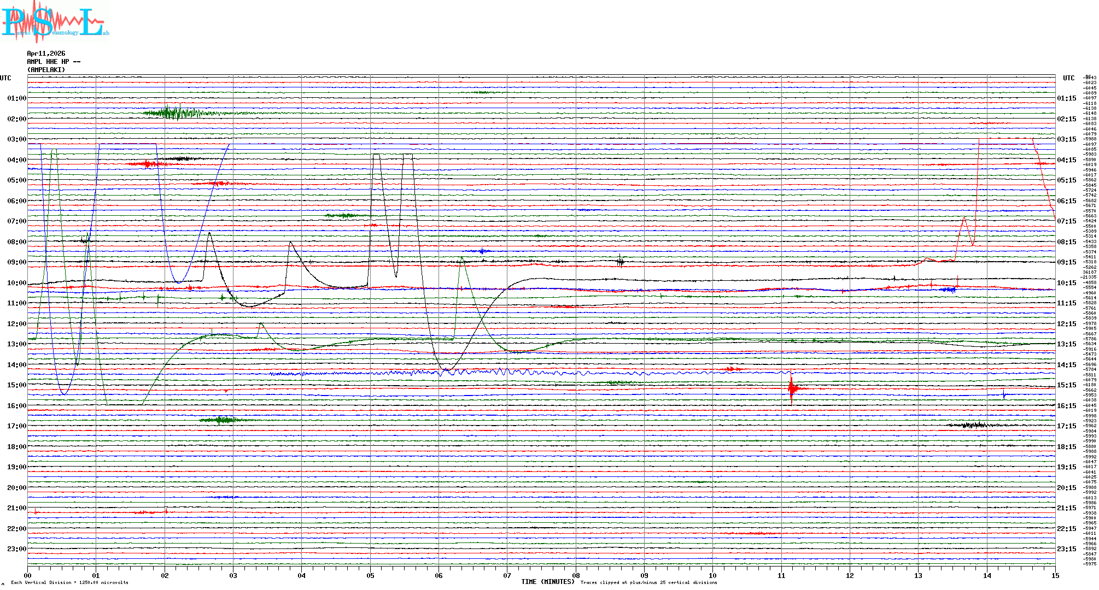Click the large red earthquake spike near 15:15
Screen dimensions: 1099x590
pyautogui.click(x=791, y=388)
